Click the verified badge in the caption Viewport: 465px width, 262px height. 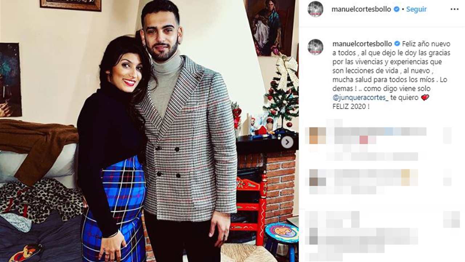coord(397,44)
